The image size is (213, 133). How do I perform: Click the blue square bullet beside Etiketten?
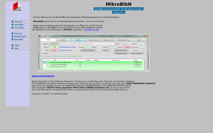click(x=12, y=33)
